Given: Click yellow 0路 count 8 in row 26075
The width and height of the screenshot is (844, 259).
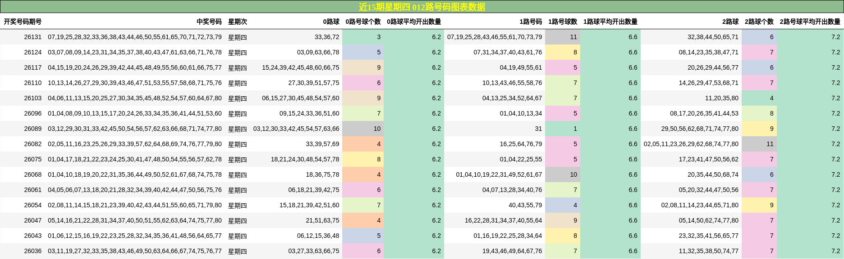Looking at the screenshot, I should 363,159.
